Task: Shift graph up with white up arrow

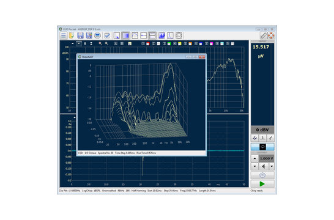Action: [x=73, y=43]
